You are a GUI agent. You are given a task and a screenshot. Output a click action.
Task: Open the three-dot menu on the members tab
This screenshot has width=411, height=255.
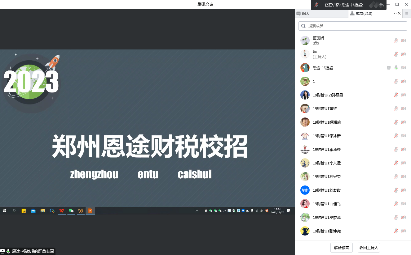coord(394,13)
